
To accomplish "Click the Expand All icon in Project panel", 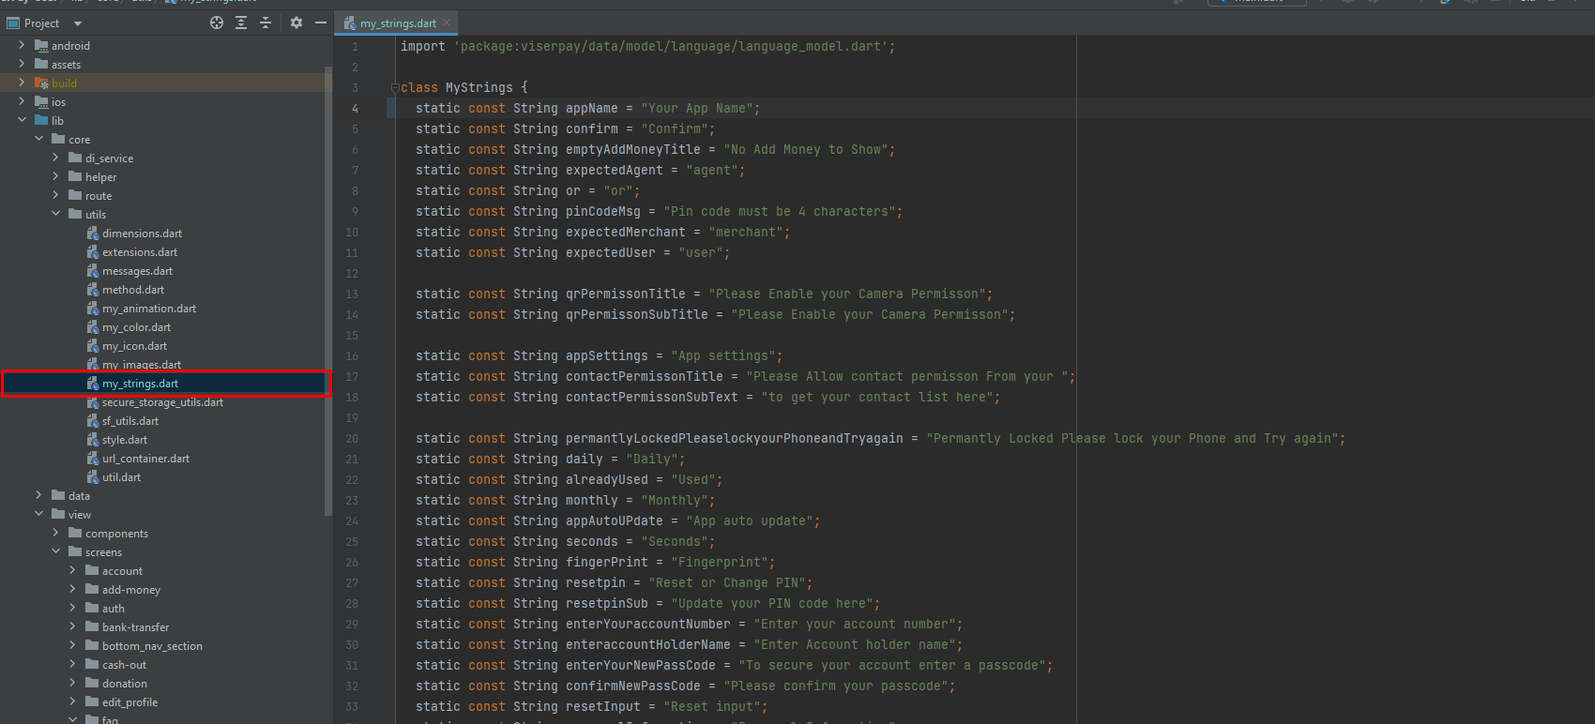I will (241, 23).
